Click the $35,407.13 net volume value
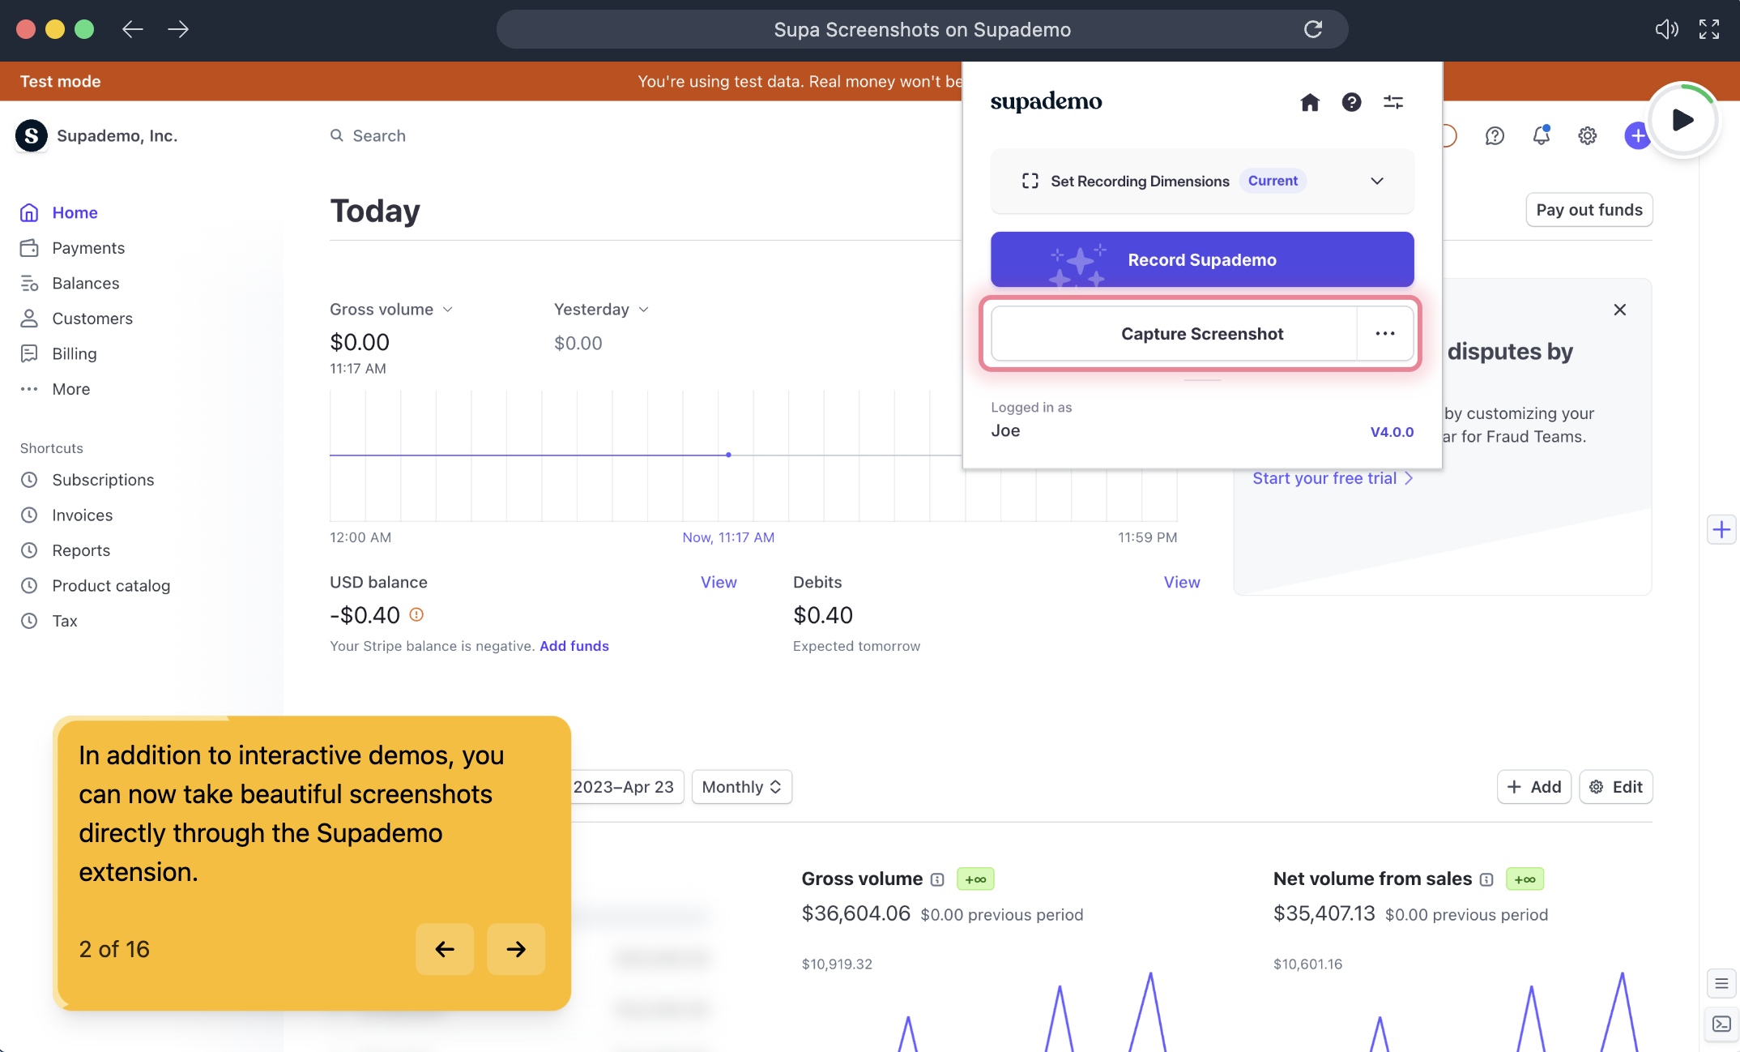The height and width of the screenshot is (1052, 1740). click(x=1324, y=914)
